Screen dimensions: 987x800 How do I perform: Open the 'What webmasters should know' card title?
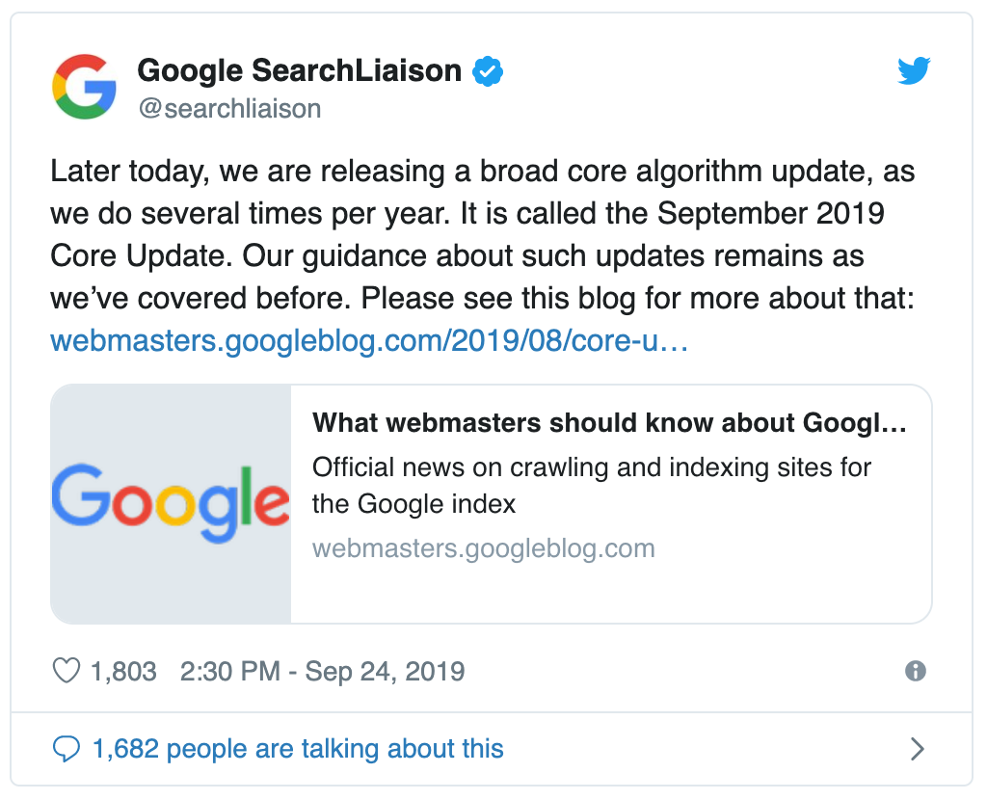click(610, 422)
